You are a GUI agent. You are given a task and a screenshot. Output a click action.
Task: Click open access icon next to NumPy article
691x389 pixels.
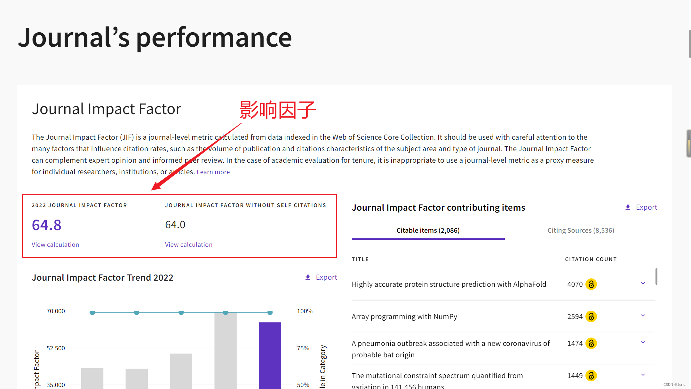coord(591,316)
